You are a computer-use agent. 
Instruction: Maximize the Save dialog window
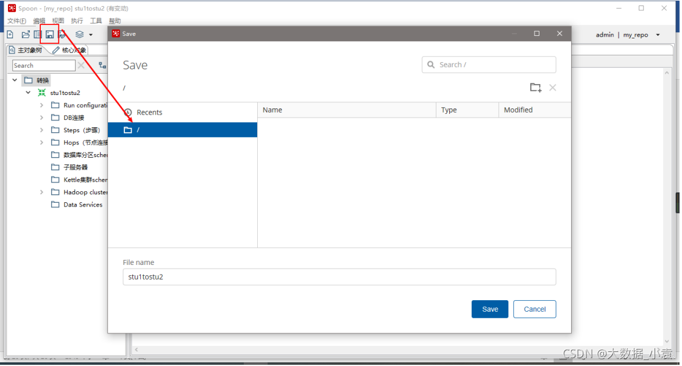(537, 33)
